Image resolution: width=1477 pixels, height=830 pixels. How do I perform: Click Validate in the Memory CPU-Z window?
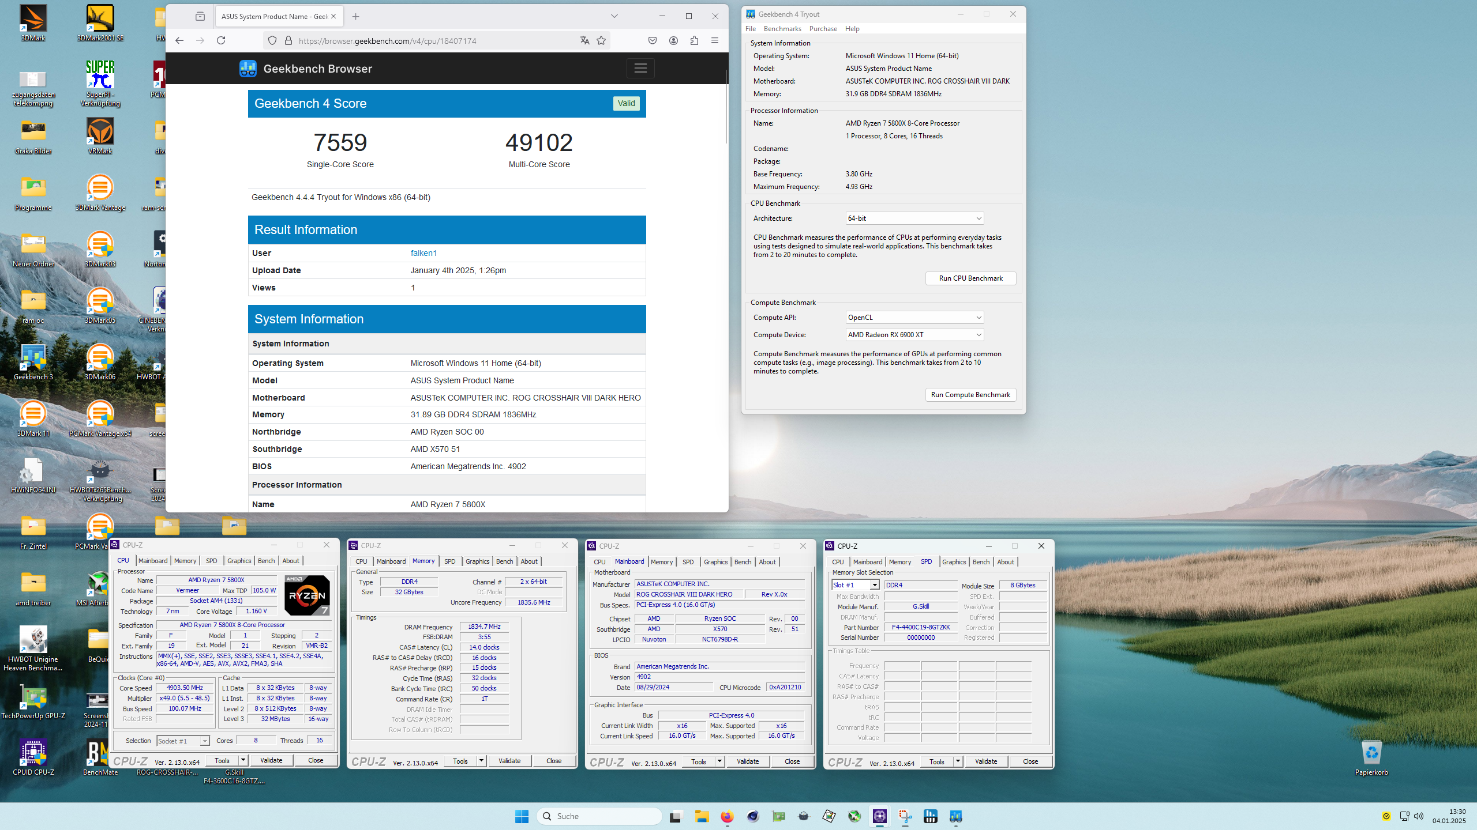(509, 761)
